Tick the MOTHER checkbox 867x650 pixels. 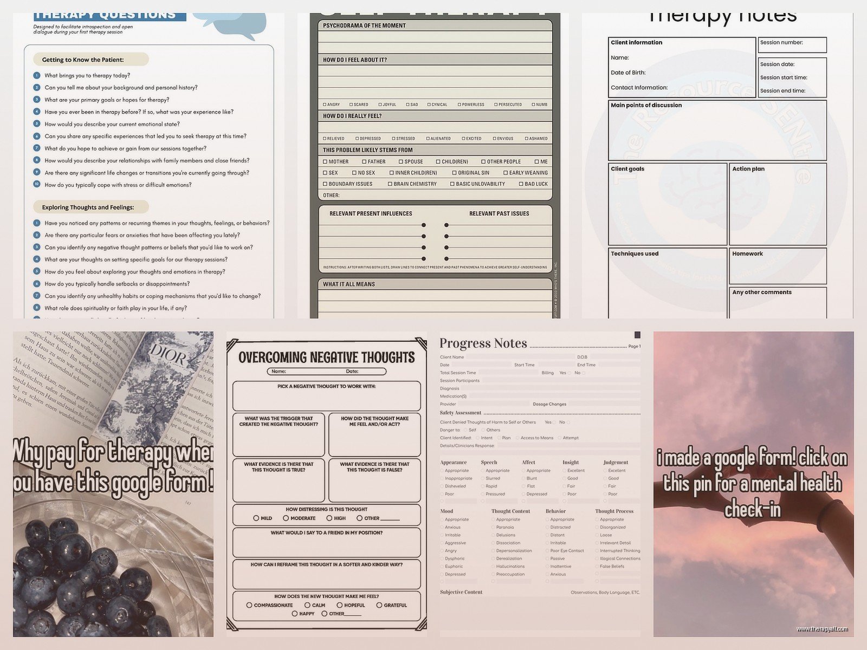[325, 161]
